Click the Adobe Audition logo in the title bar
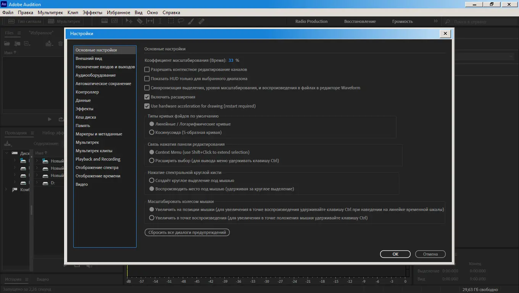 point(4,4)
